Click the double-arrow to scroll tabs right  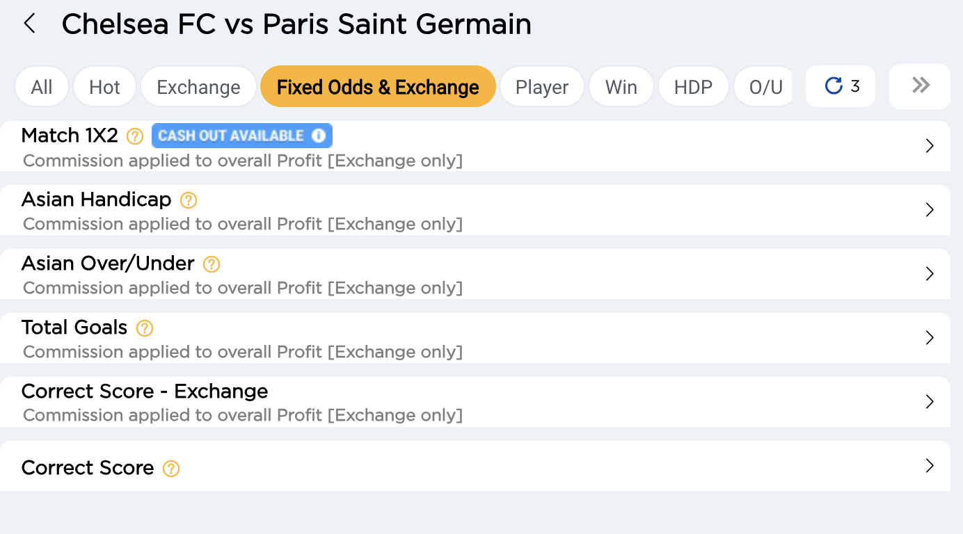coord(921,86)
